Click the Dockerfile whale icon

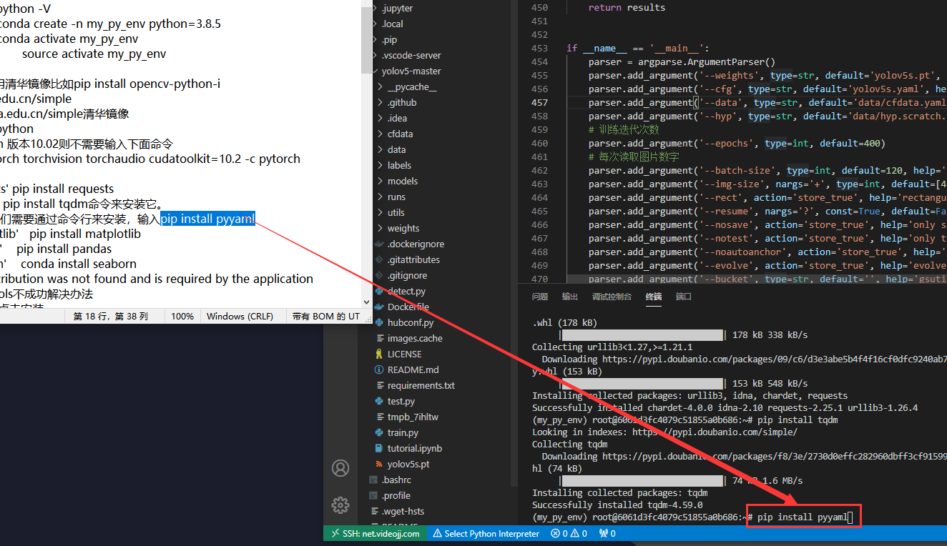379,307
